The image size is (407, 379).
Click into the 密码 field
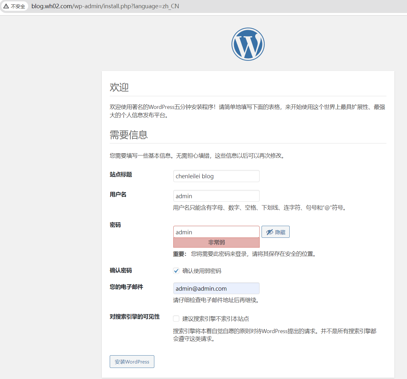pos(216,232)
